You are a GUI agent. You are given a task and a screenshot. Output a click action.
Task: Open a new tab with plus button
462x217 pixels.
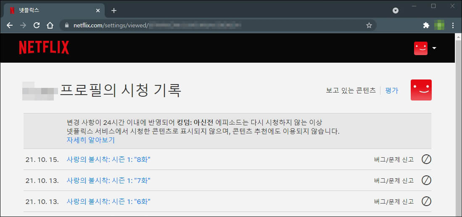[x=114, y=11]
